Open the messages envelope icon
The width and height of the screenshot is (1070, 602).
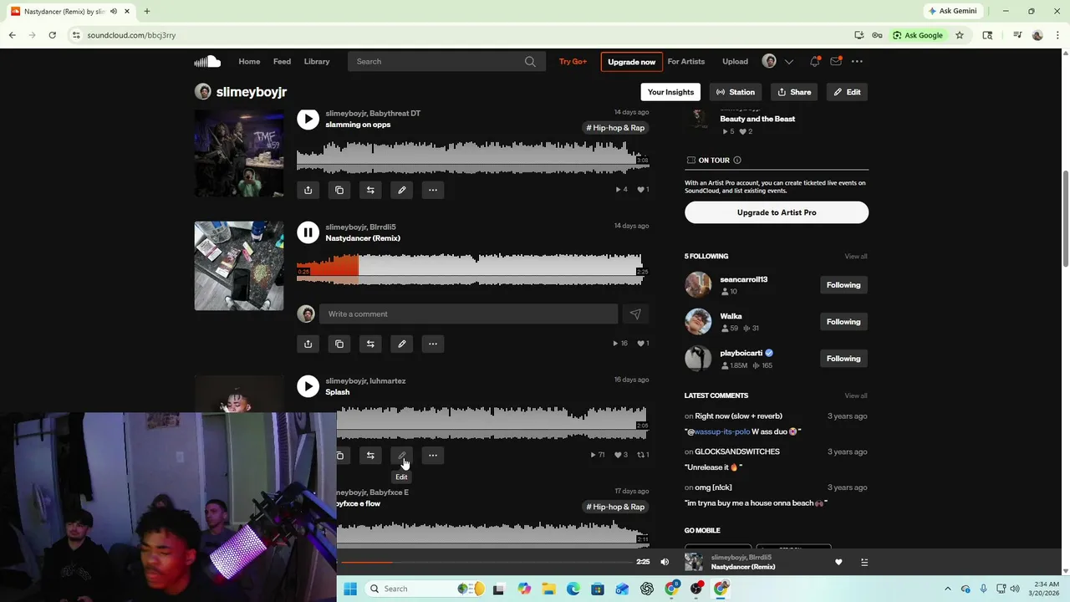(836, 61)
